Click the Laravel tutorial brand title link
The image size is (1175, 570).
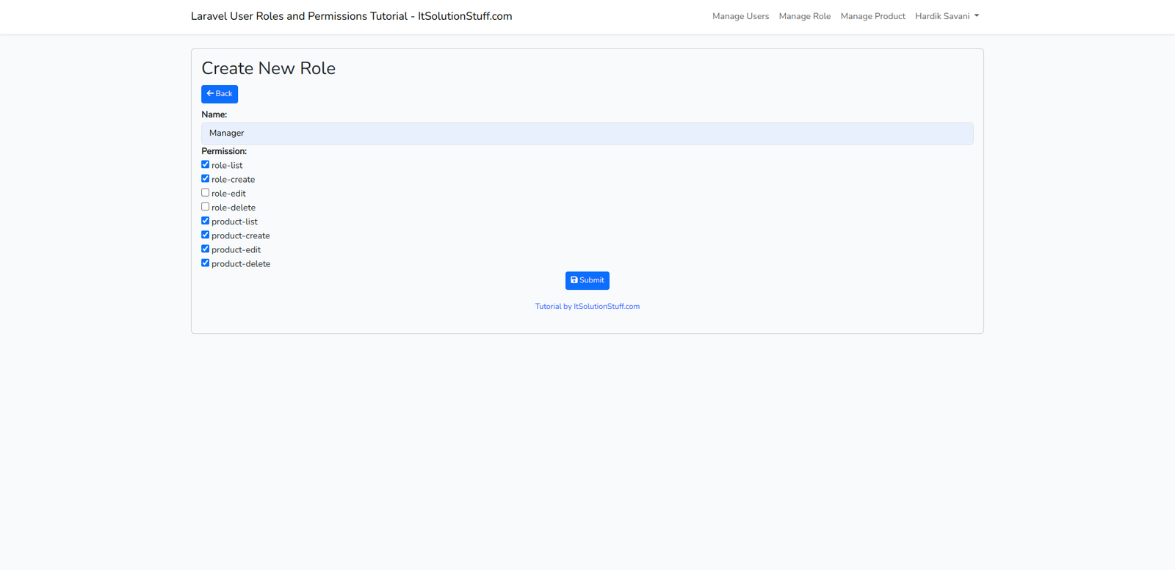click(x=351, y=16)
